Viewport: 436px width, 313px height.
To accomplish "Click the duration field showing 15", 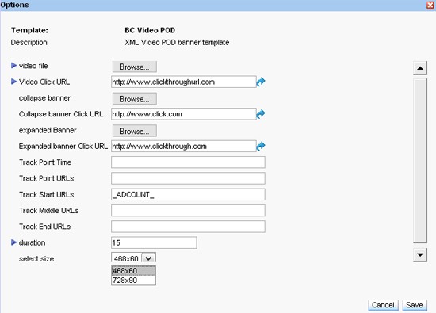I will [154, 242].
